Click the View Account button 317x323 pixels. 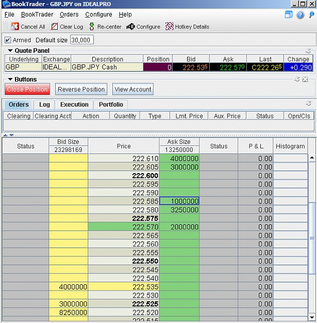[x=133, y=89]
